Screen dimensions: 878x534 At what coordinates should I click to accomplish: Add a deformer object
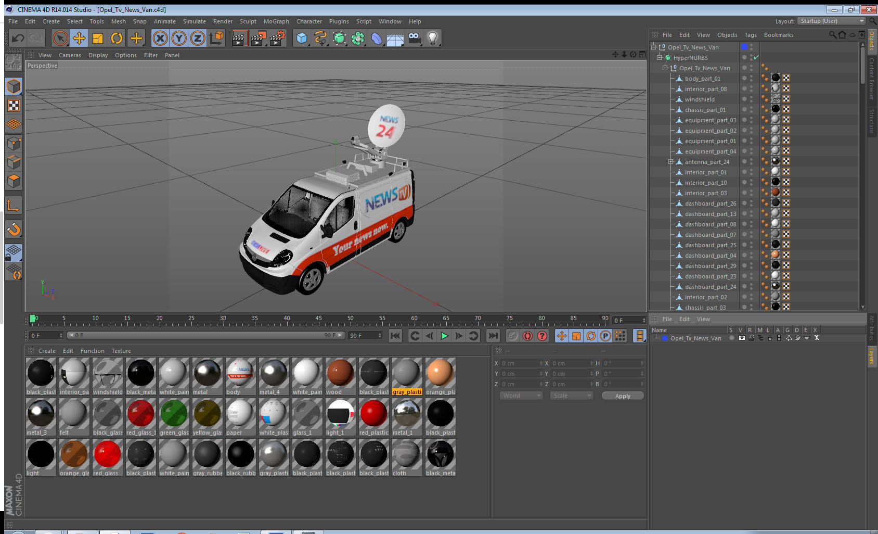(x=377, y=38)
